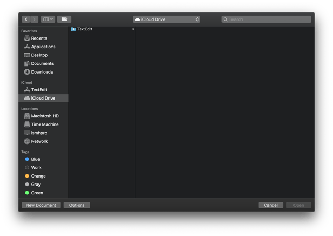Click the gray tag color dot
Viewport: 333px width, 236px height.
coord(27,184)
